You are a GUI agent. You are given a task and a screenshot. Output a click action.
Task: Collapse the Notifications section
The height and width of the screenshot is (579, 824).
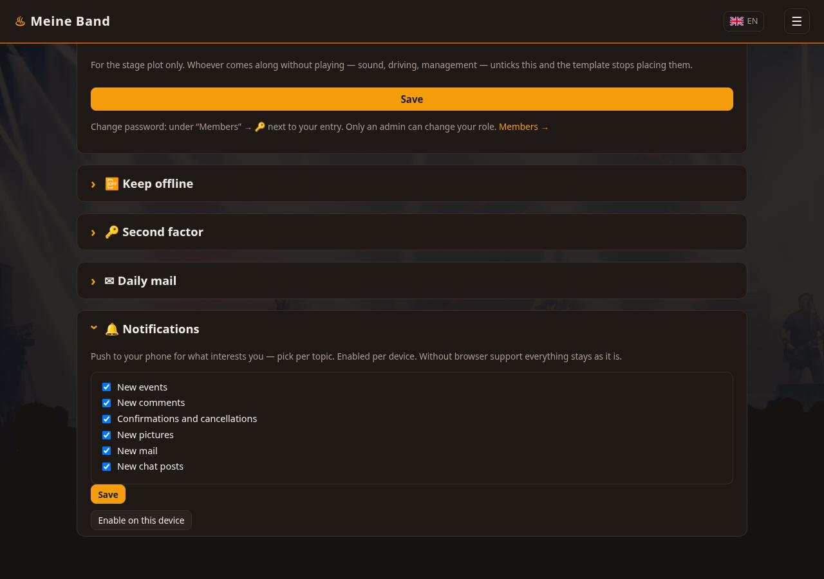tap(412, 329)
